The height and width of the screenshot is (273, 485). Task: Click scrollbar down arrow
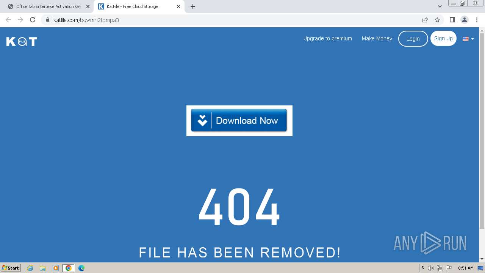pyautogui.click(x=482, y=259)
